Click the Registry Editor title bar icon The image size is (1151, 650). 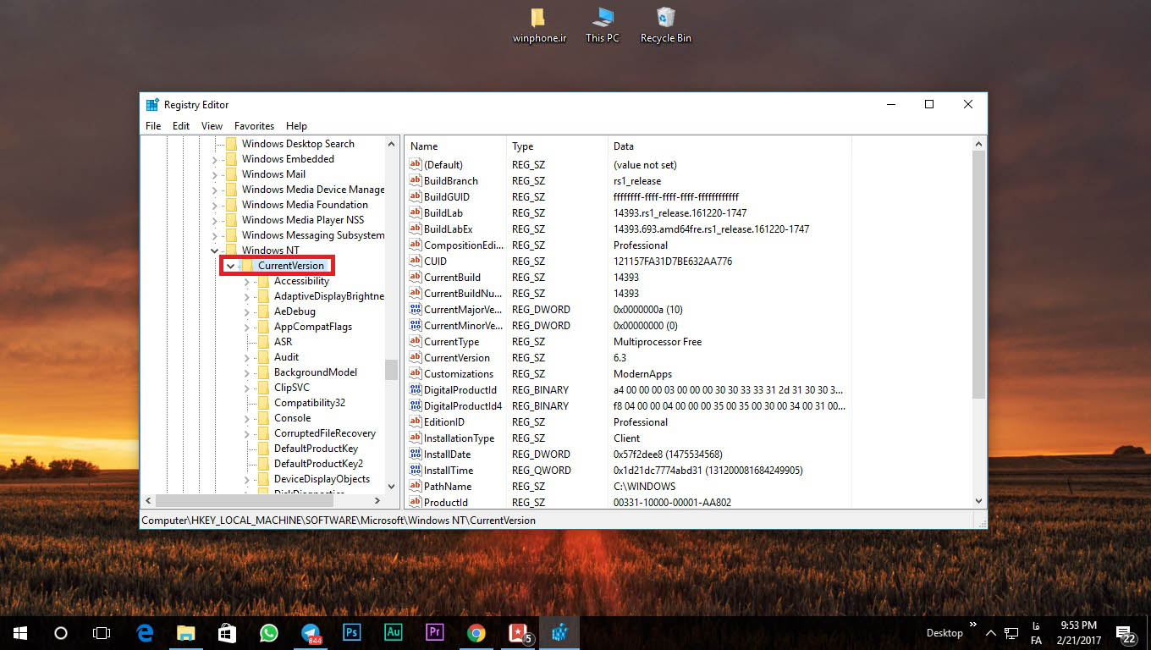pos(152,105)
